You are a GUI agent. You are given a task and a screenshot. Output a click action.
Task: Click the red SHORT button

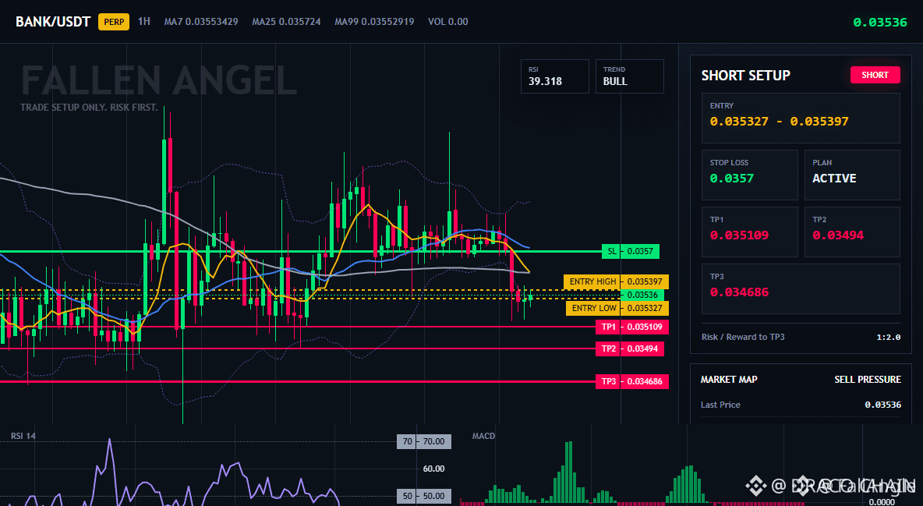coord(875,75)
